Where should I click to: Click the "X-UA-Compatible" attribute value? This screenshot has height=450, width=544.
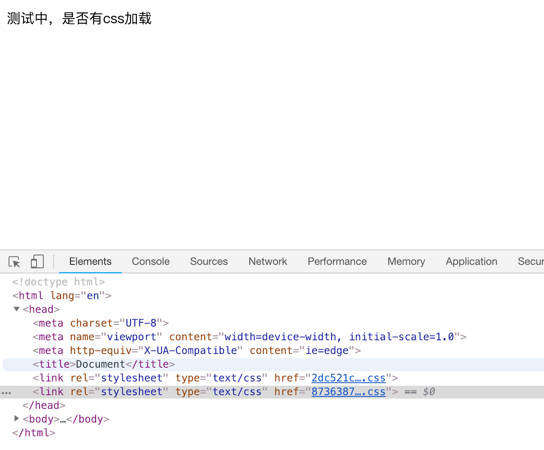tap(190, 351)
